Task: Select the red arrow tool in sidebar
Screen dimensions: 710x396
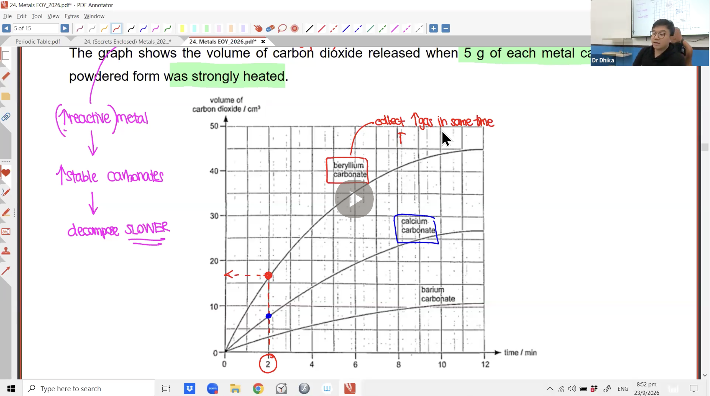Action: 6,271
